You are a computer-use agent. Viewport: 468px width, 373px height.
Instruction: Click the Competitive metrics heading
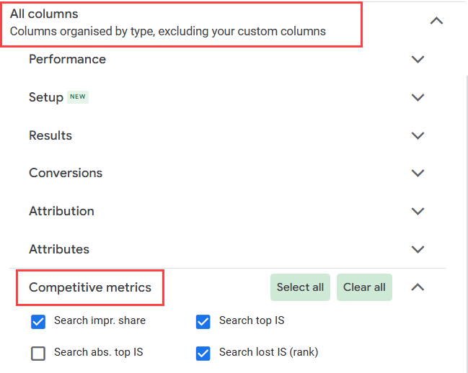pos(90,287)
